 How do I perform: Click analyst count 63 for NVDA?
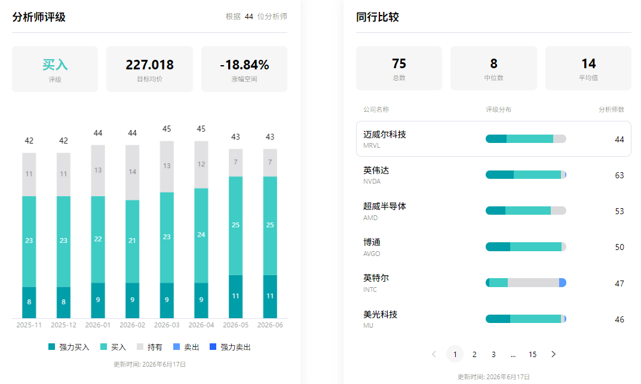click(619, 175)
